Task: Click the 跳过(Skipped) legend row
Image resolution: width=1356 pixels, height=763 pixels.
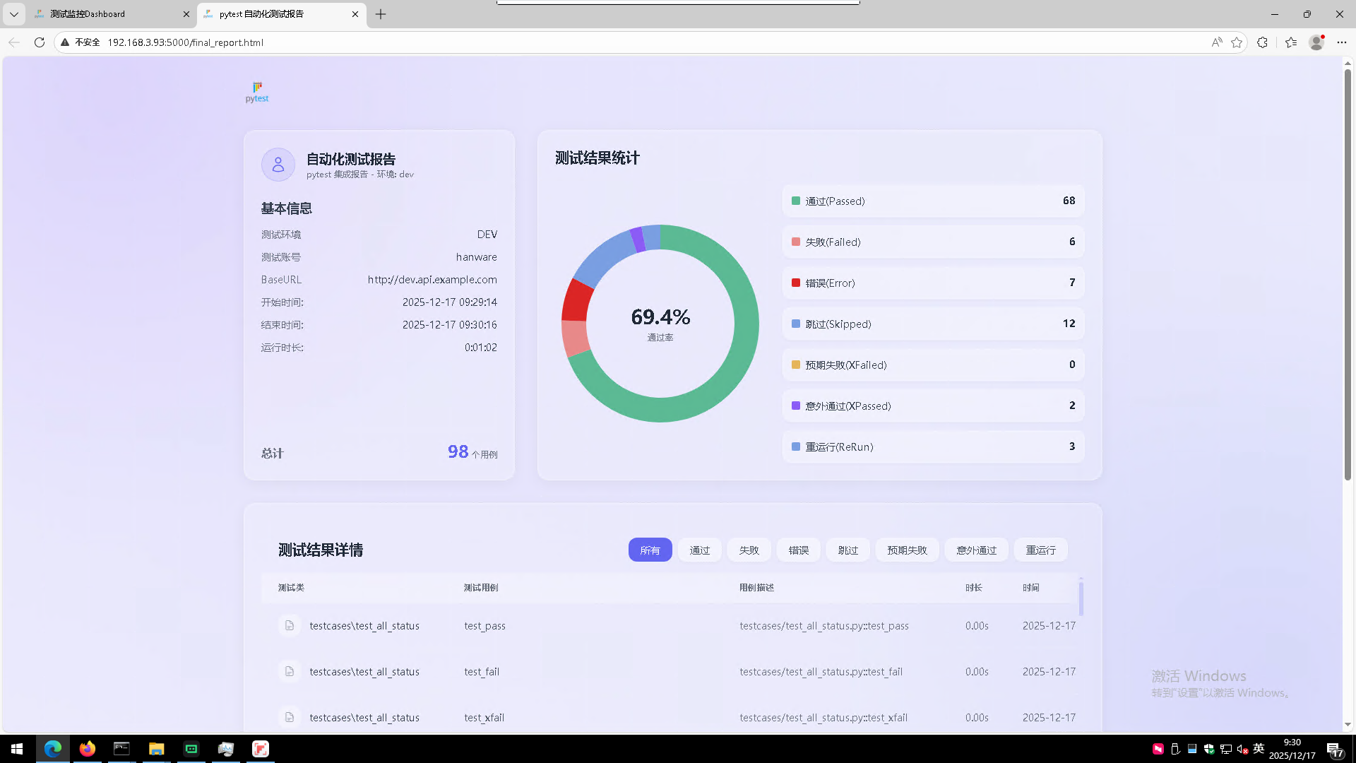Action: [933, 324]
